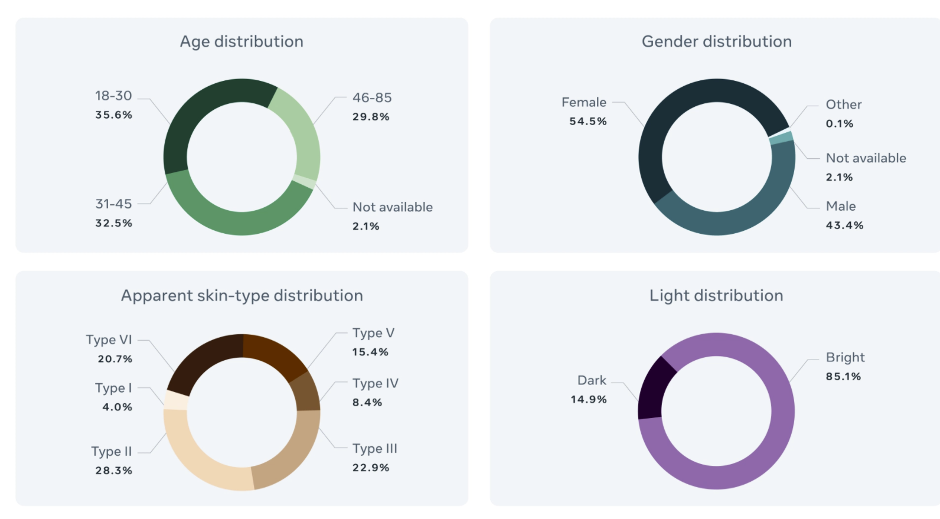Click the 54.5% value under Female
This screenshot has height=519, width=940.
587,121
